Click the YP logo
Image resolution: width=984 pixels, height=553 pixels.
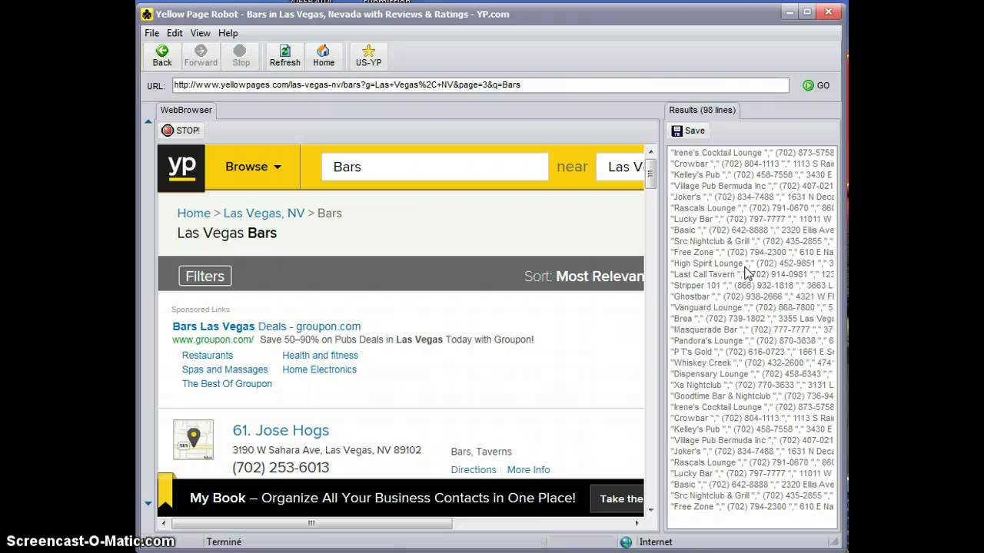coord(181,167)
